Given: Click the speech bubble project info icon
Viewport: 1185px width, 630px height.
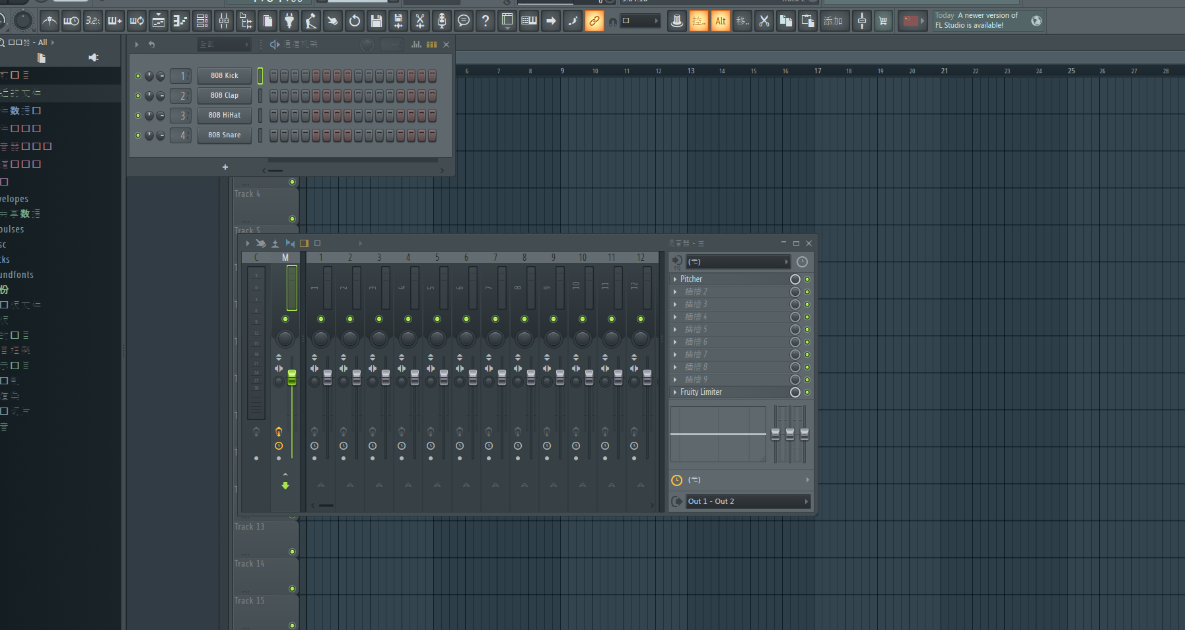Looking at the screenshot, I should (464, 21).
